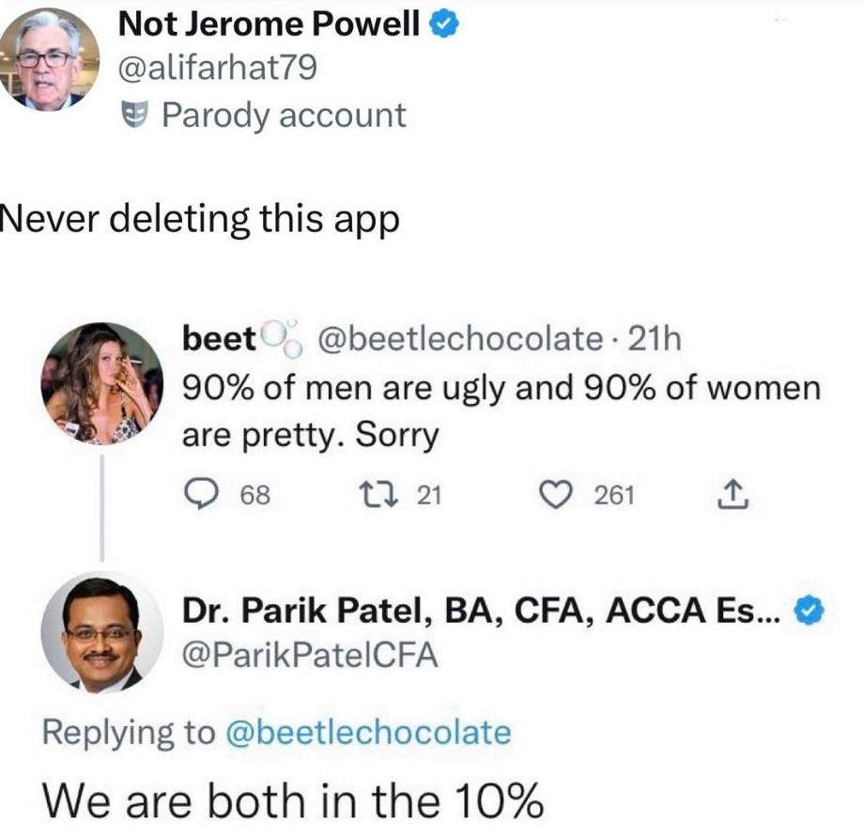Click the "Not Jerome Powell" display name
Image resolution: width=864 pixels, height=837 pixels.
(269, 25)
